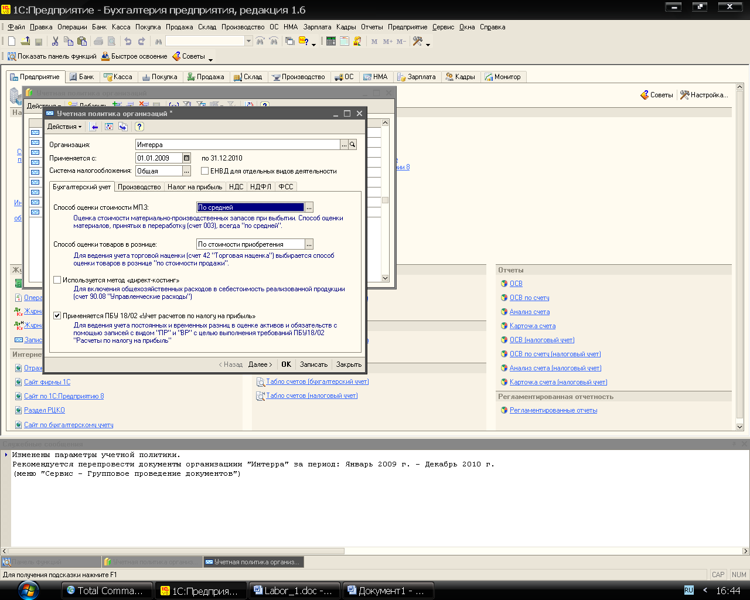
Task: Open the Регламентированные отчеты link
Action: (553, 410)
